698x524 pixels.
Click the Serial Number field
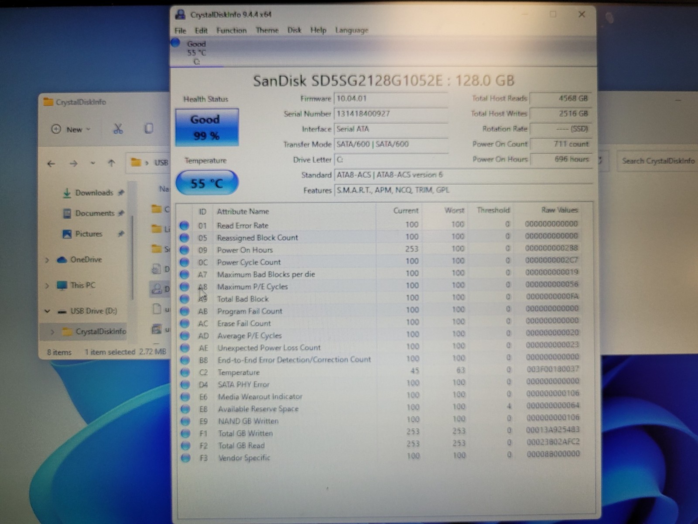coord(391,114)
